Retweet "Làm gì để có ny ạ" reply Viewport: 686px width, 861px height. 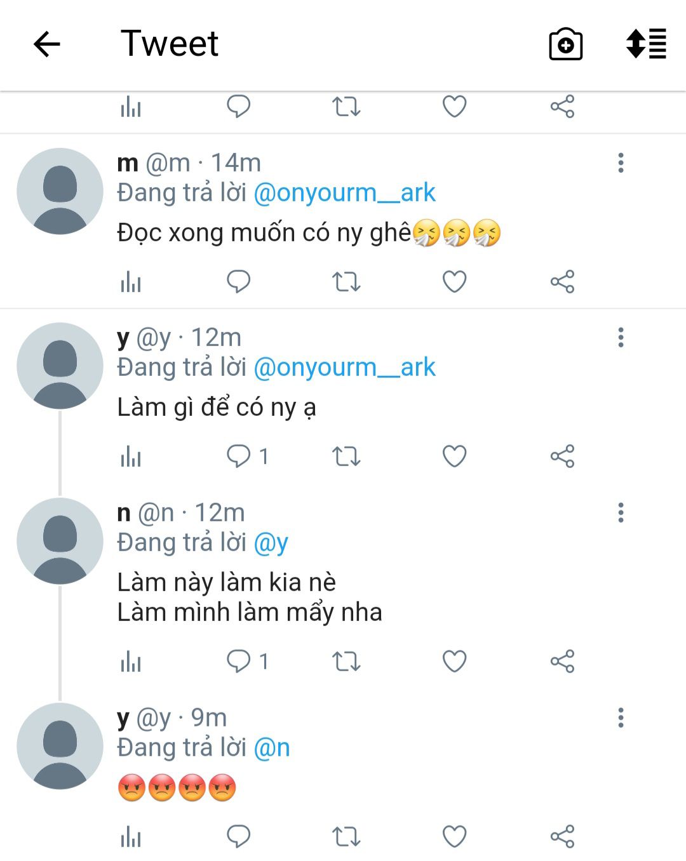click(x=346, y=456)
